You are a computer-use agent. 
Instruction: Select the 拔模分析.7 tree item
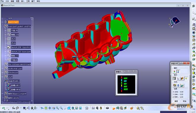(16, 85)
